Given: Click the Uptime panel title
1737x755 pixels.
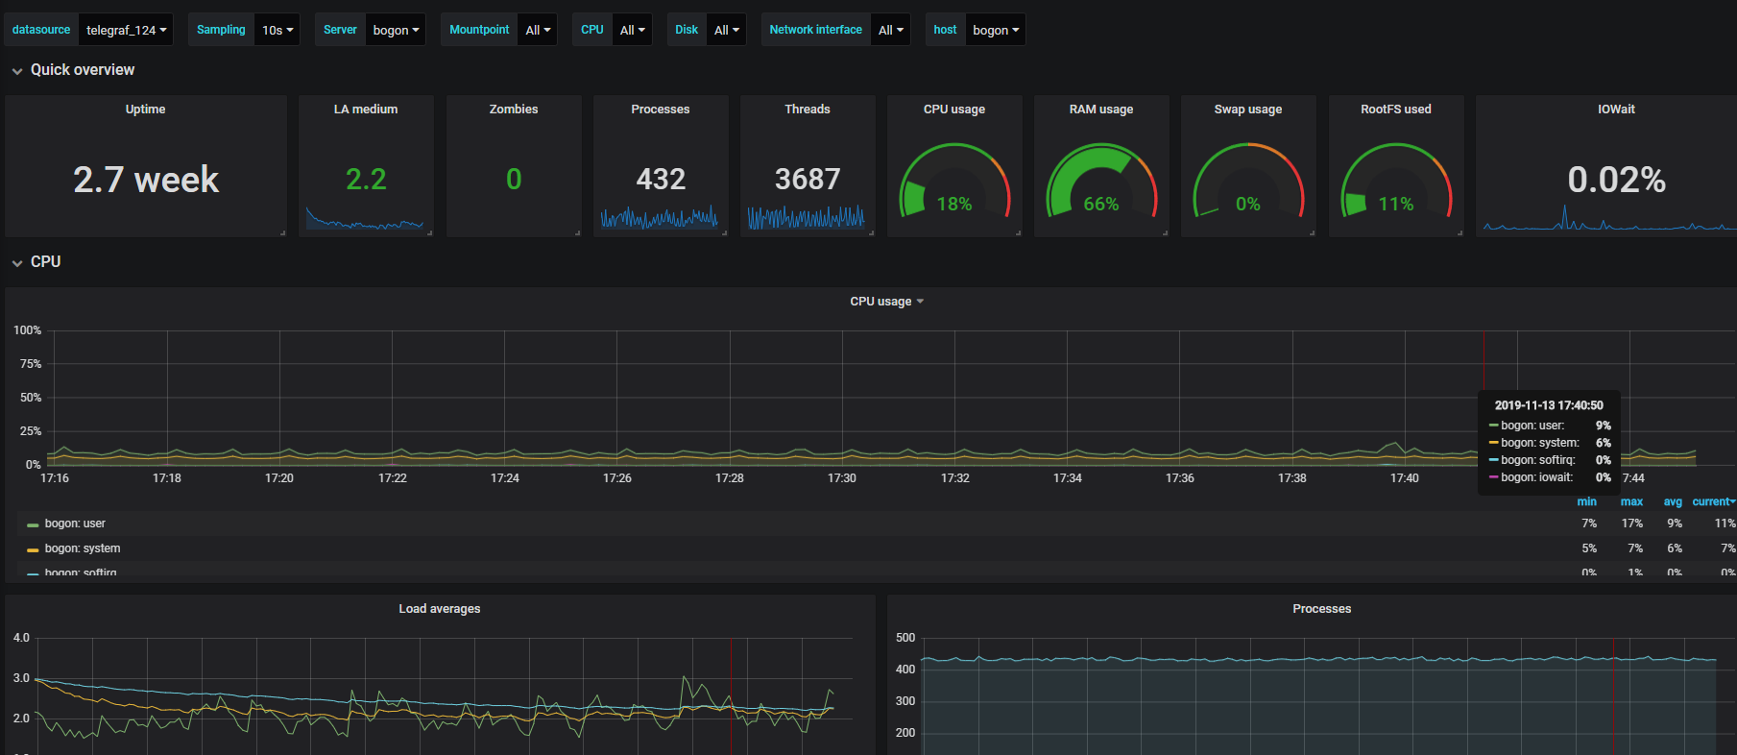Looking at the screenshot, I should [145, 110].
